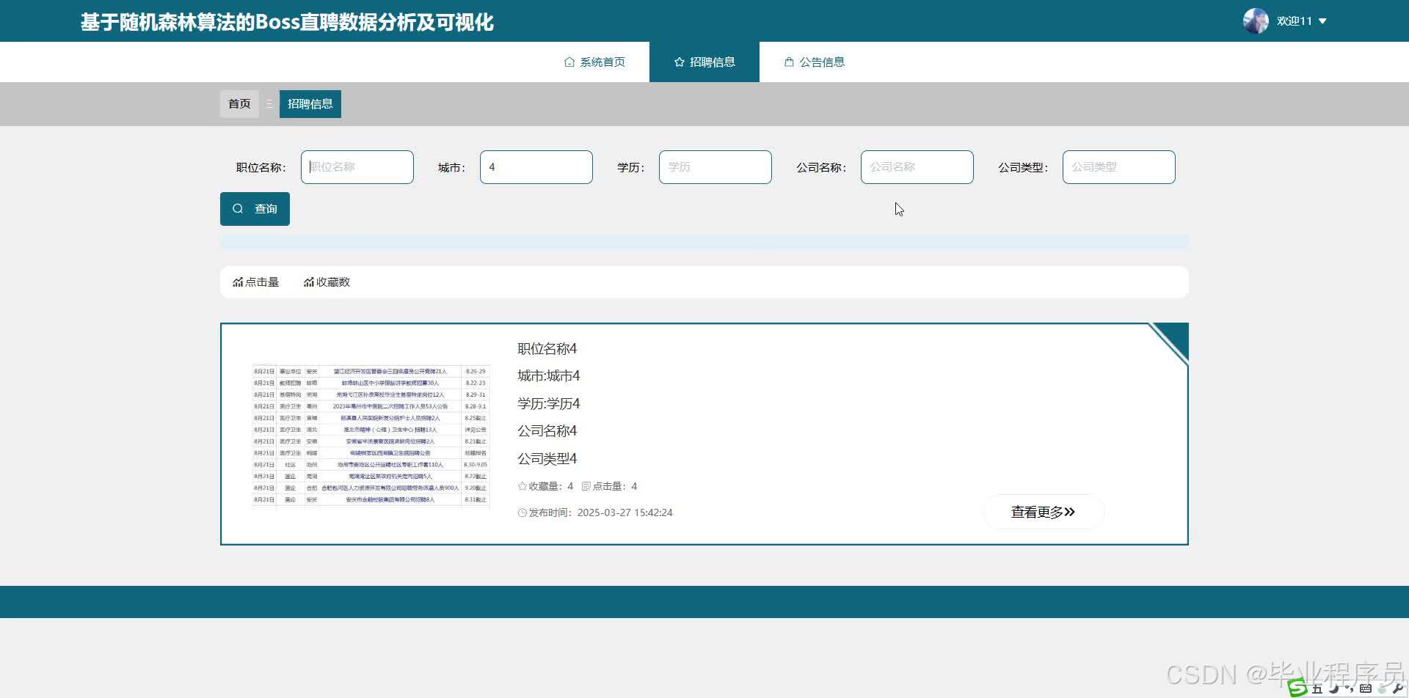
Task: Click the 公司名称 input field
Action: 917,167
